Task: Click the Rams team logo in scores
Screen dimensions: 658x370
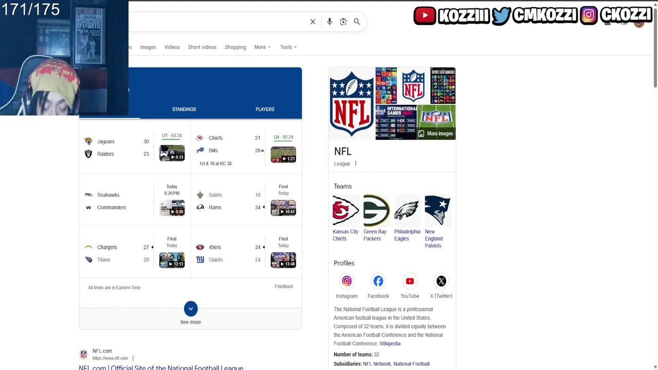Action: click(200, 207)
